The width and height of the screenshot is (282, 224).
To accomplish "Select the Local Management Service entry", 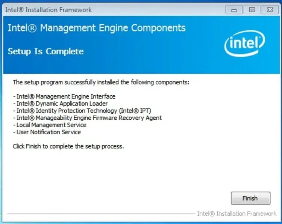I will click(50, 125).
